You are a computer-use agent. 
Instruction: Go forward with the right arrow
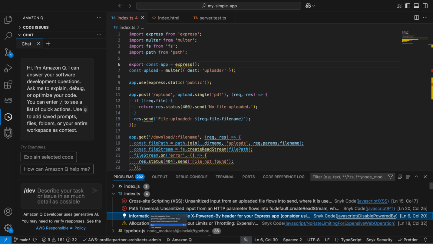pos(129,6)
